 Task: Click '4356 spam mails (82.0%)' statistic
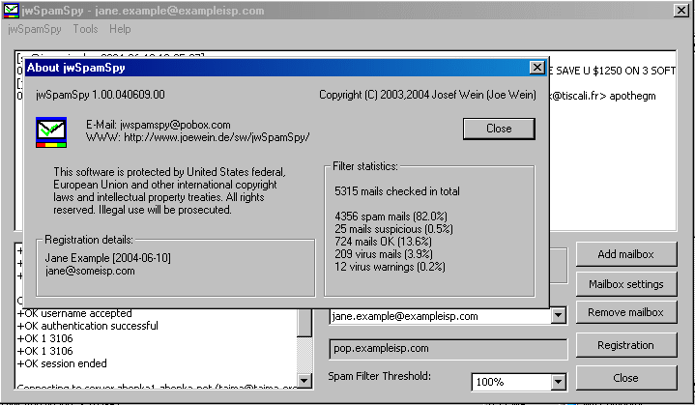pyautogui.click(x=391, y=217)
